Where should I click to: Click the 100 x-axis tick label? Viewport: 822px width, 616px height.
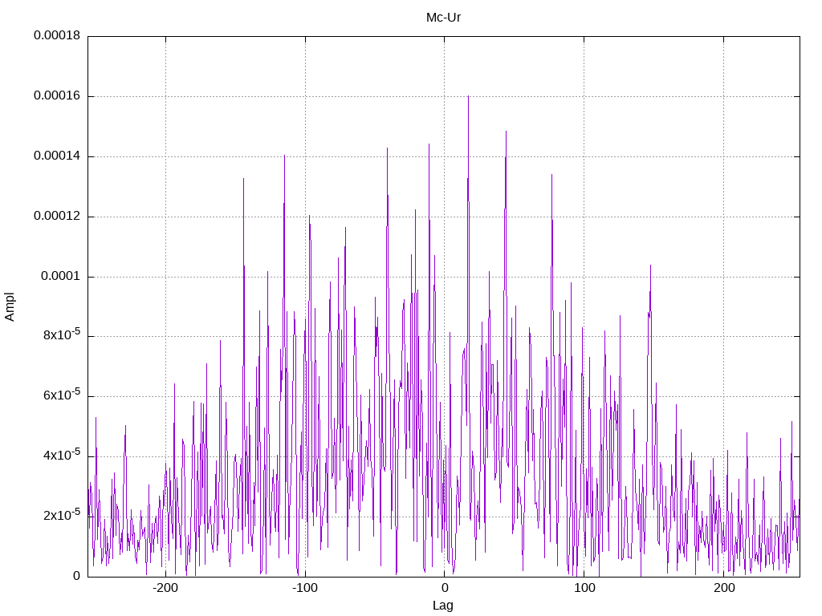[x=584, y=588]
